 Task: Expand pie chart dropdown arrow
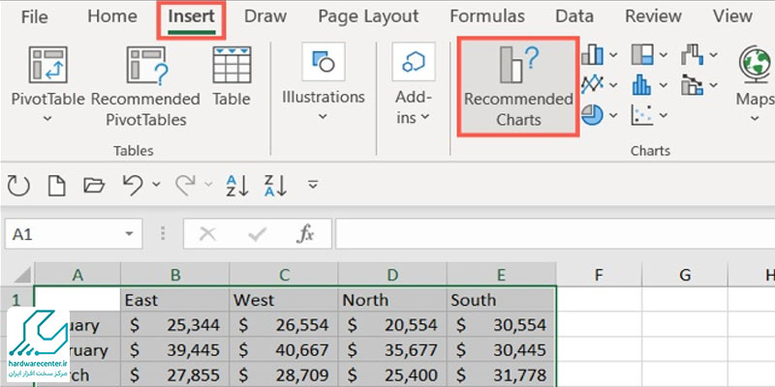pyautogui.click(x=613, y=115)
